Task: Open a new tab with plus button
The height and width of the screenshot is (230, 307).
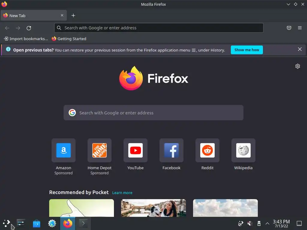Action: pyautogui.click(x=73, y=16)
